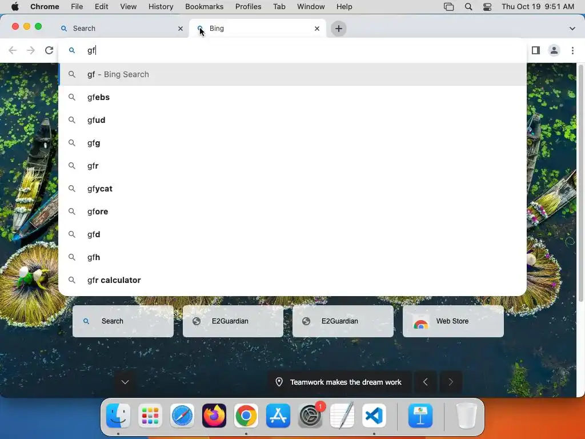Image resolution: width=585 pixels, height=439 pixels.
Task: Open the Profiles menu
Action: tap(248, 7)
